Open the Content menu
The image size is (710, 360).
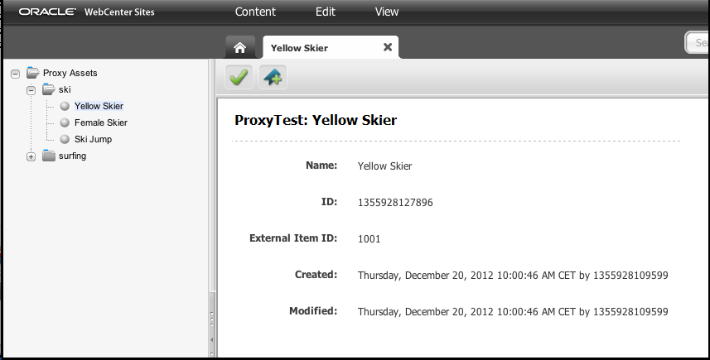255,12
